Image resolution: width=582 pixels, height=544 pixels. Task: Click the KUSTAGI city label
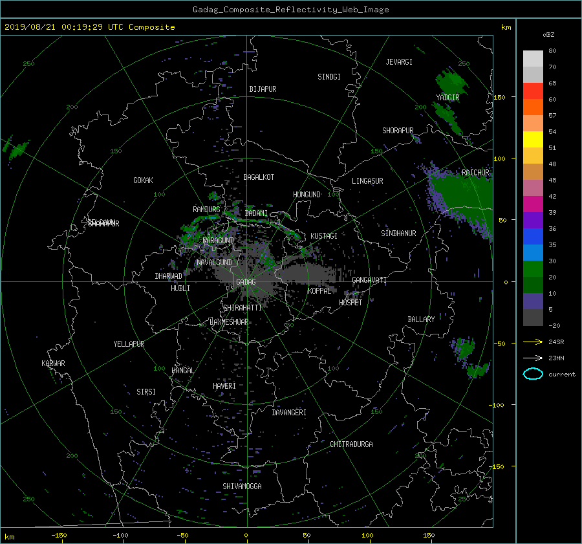coord(324,236)
